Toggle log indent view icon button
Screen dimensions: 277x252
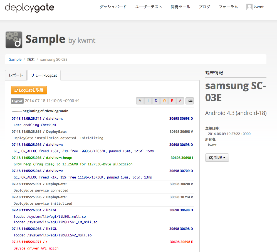coord(190,101)
